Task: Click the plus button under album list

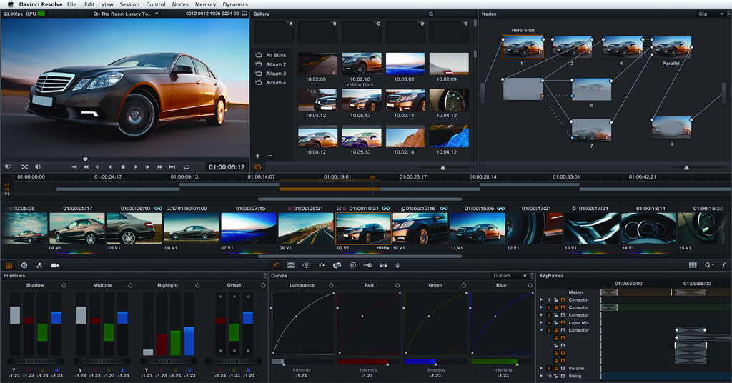Action: click(258, 155)
